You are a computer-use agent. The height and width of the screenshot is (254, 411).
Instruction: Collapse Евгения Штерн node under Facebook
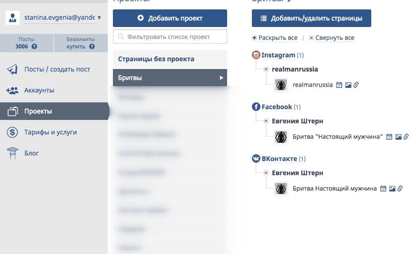coord(266,121)
